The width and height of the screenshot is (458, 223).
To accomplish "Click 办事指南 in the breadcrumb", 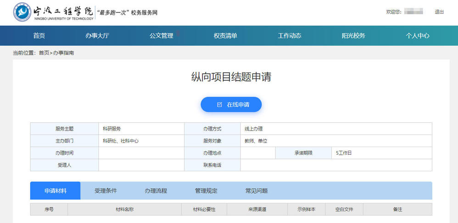I will click(x=63, y=53).
